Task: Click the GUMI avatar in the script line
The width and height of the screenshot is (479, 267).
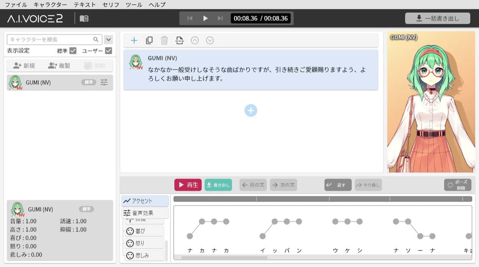Action: [136, 62]
